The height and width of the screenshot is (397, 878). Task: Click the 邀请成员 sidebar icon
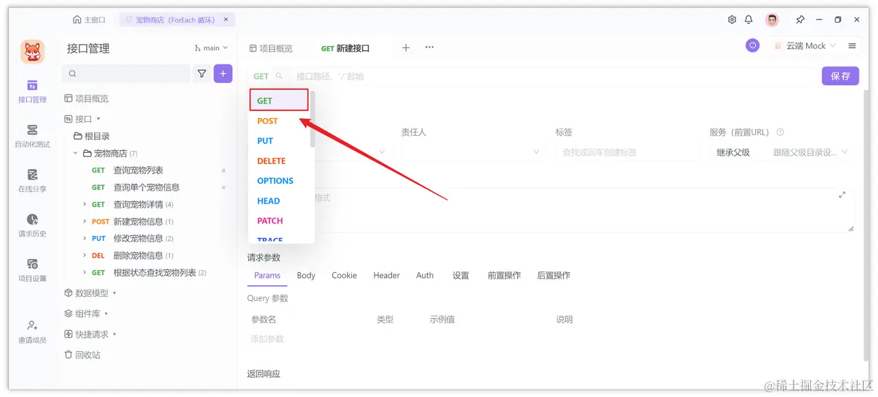point(32,330)
